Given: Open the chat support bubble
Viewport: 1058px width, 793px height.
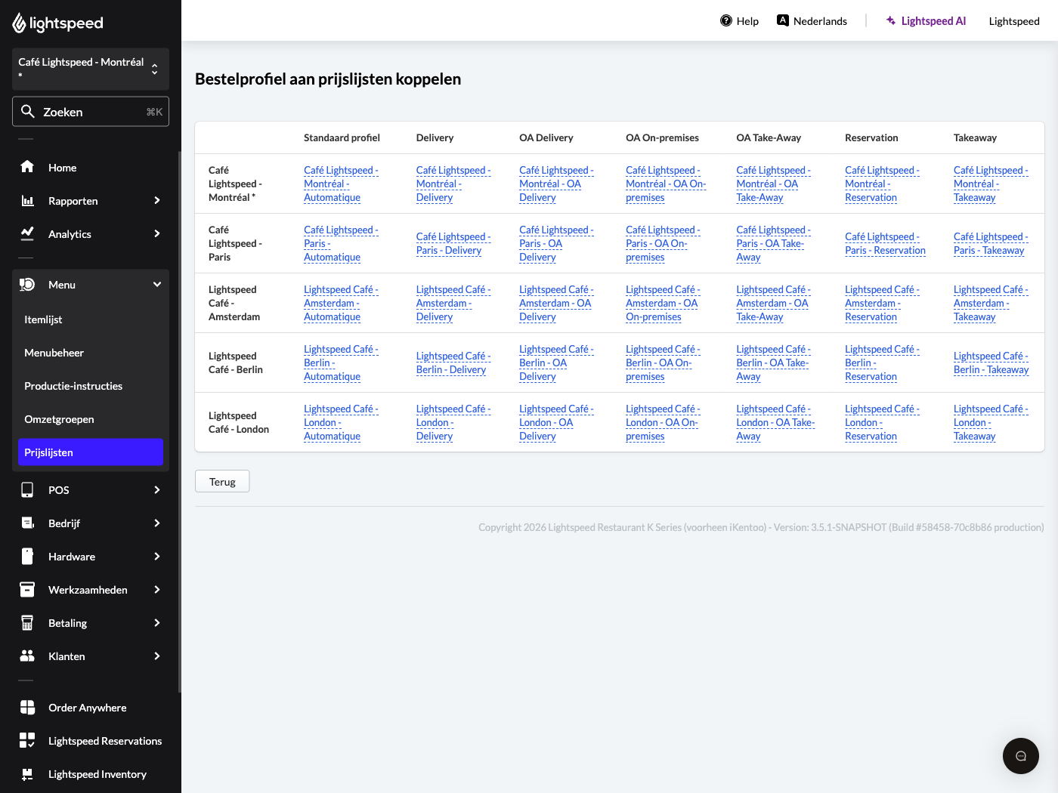Looking at the screenshot, I should pos(1021,756).
